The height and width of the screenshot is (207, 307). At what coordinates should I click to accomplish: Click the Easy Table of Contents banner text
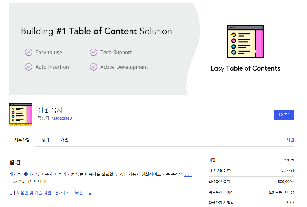(x=245, y=68)
